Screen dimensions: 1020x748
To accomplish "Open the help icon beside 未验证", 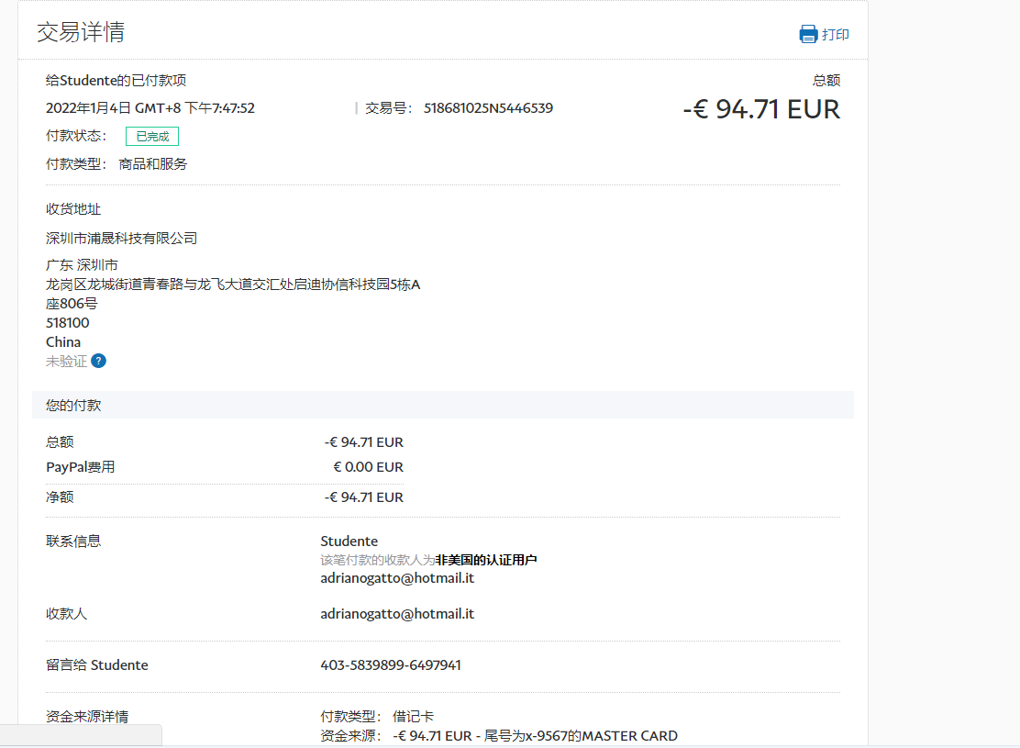I will (98, 361).
